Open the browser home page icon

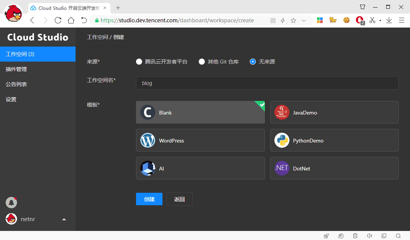71,20
